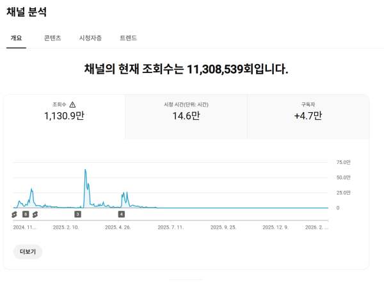This screenshot has width=384, height=287.
Task: Click the Shorts marker icon right of marker 8
Action: click(x=35, y=214)
